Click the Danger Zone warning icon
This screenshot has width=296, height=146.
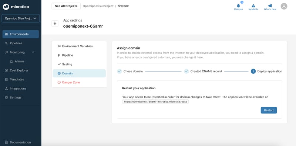59,83
